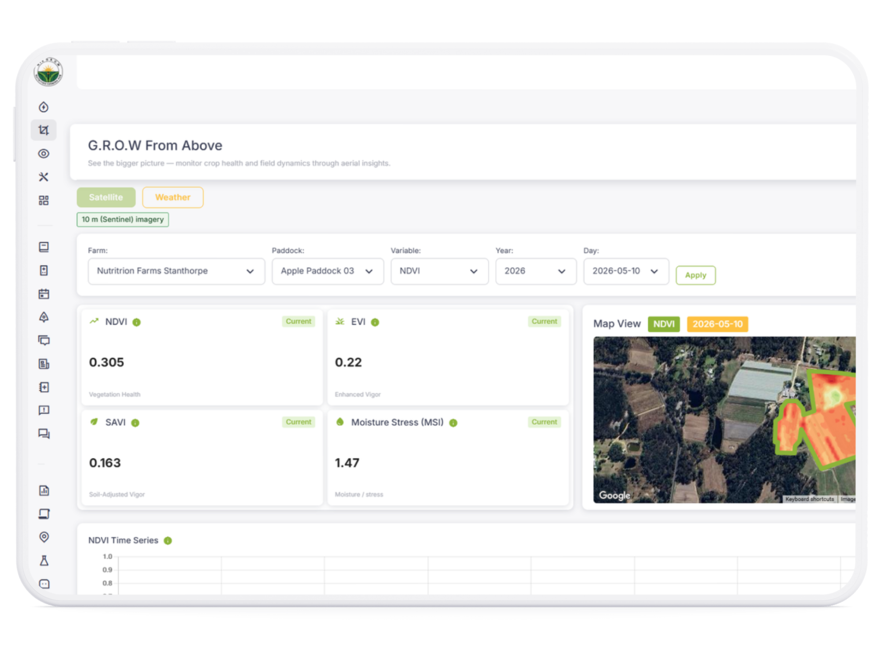This screenshot has height=661, width=882.
Task: Click the Apply button
Action: coord(695,275)
